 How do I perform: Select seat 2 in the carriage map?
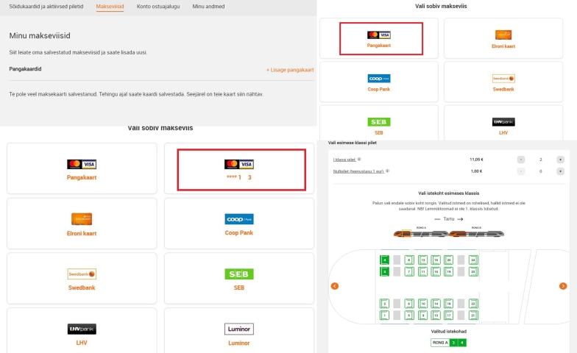384,303
